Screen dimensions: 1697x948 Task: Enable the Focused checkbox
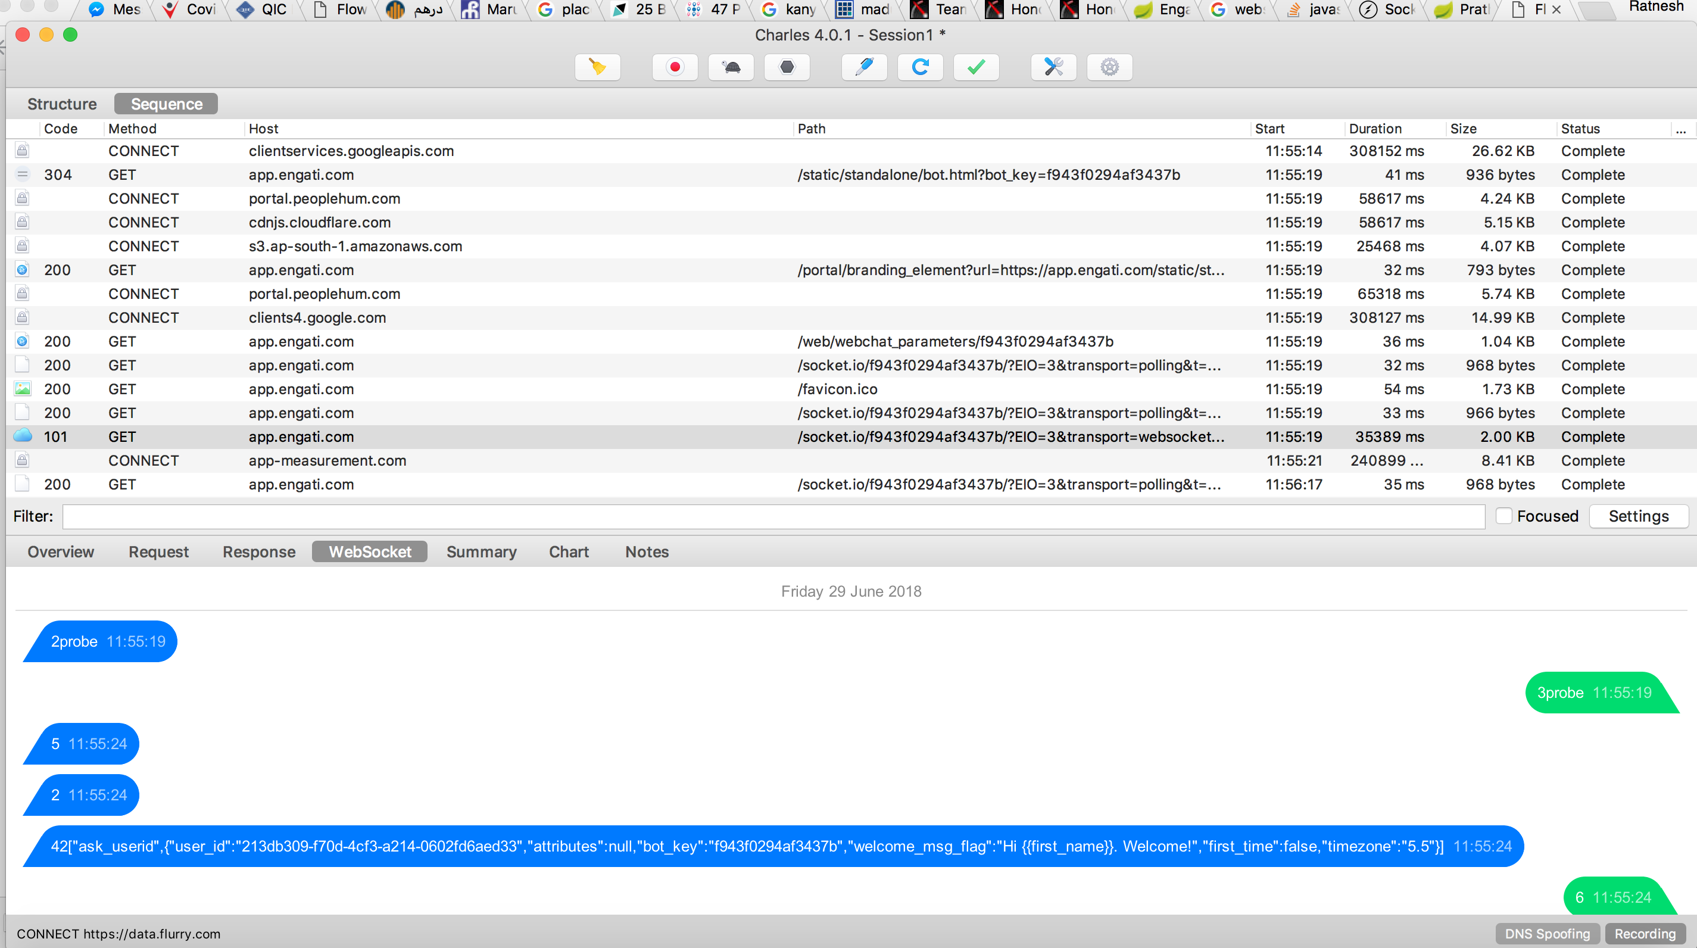coord(1504,516)
